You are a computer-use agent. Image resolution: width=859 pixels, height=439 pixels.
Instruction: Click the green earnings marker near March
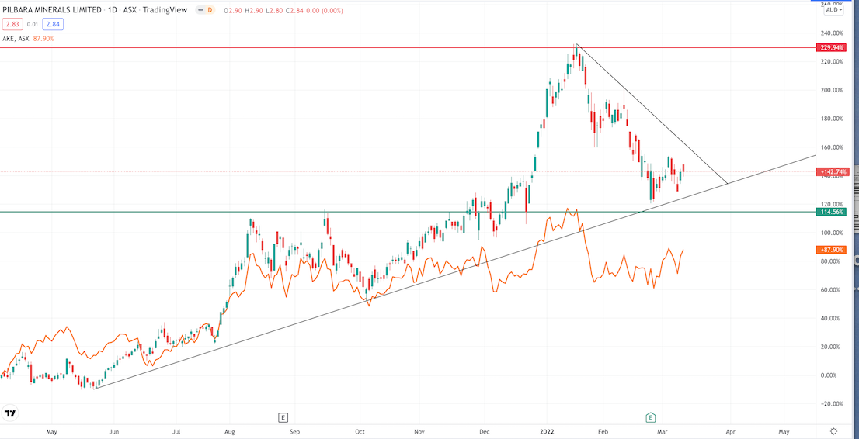pyautogui.click(x=651, y=417)
